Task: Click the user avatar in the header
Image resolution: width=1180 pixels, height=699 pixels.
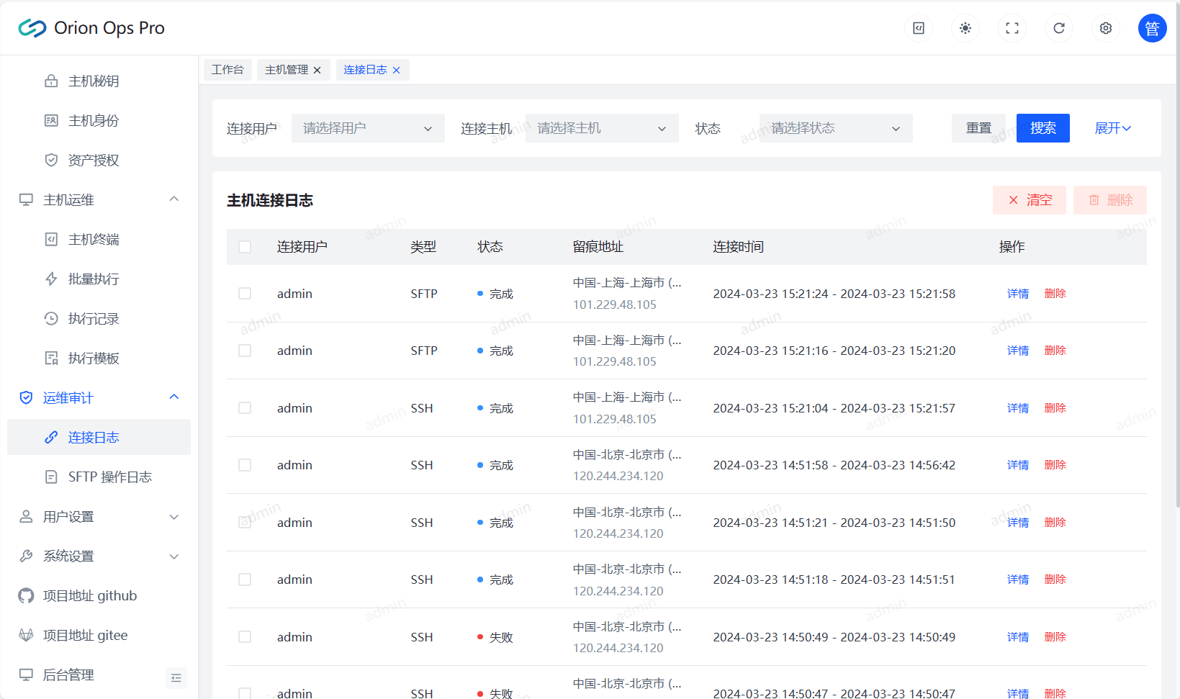Action: tap(1152, 28)
